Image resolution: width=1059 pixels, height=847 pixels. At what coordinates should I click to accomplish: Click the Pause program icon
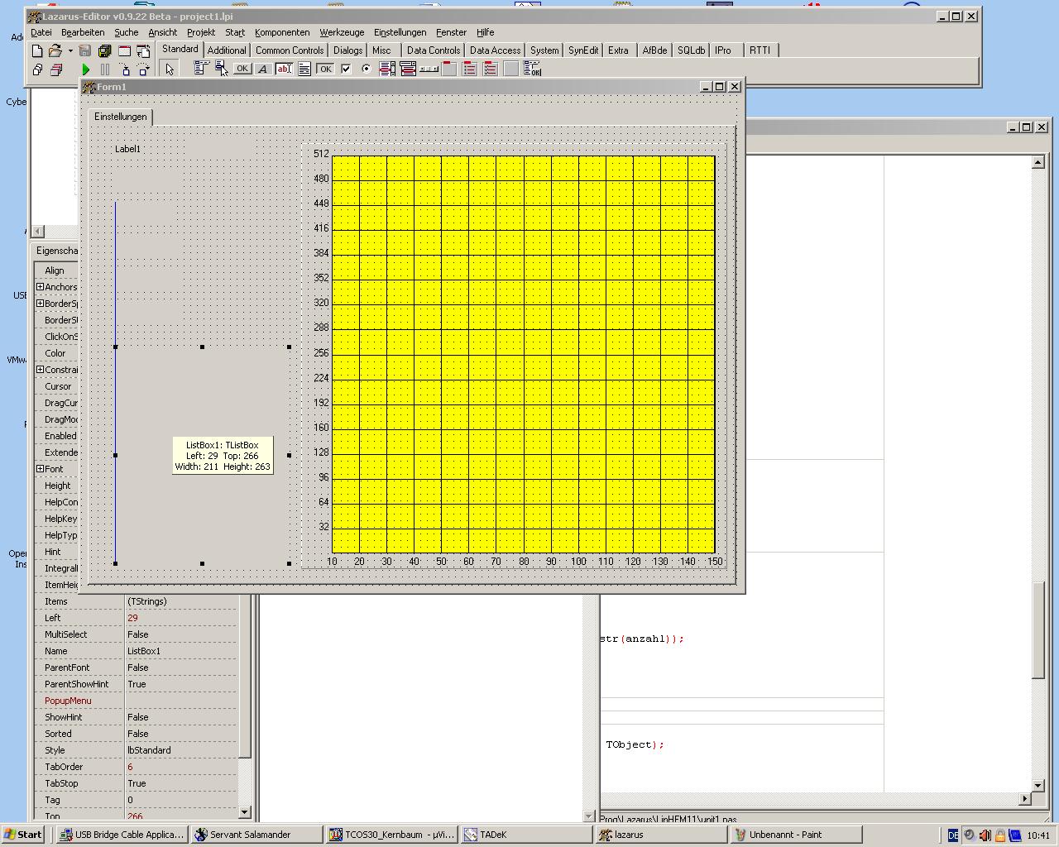[x=105, y=70]
